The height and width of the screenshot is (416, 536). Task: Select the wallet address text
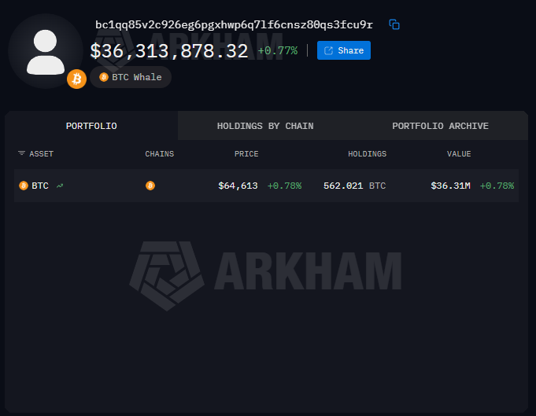[x=234, y=24]
